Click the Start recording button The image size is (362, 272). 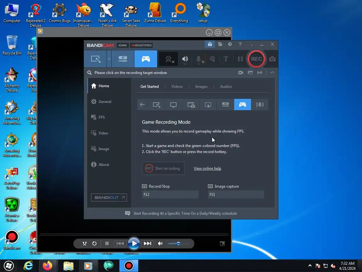163,168
